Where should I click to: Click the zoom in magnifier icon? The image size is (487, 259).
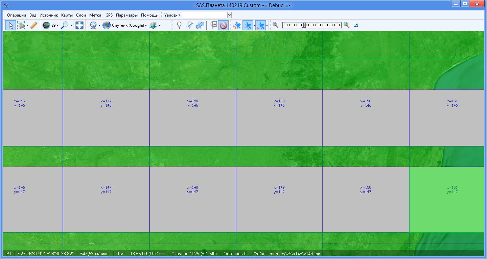pyautogui.click(x=346, y=25)
